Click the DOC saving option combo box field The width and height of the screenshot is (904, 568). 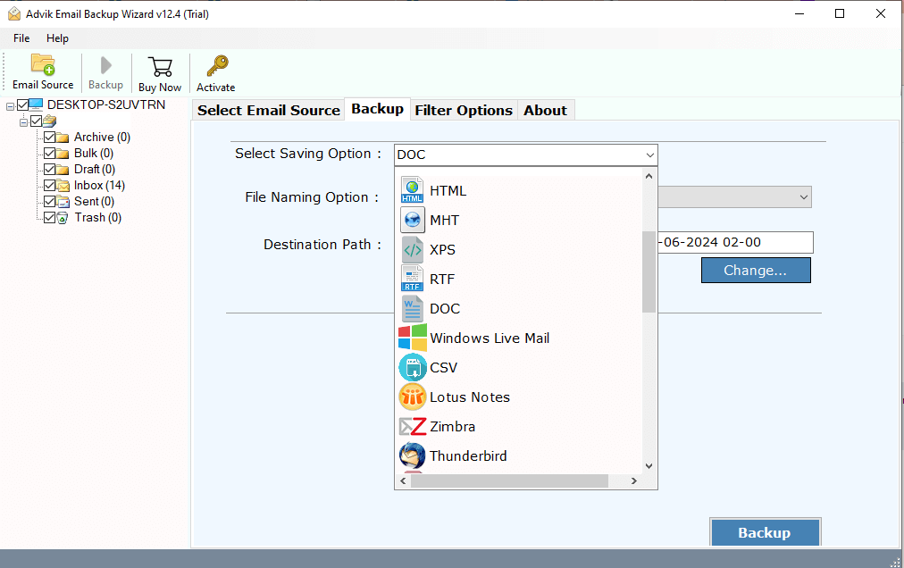click(526, 155)
